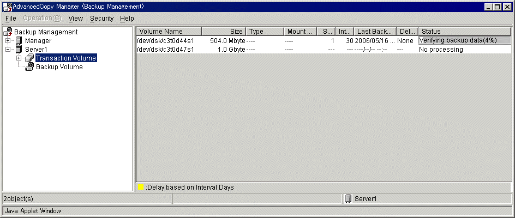Click the AdvancedCopy Manager title bar icon
This screenshot has width=515, height=218.
click(x=8, y=7)
